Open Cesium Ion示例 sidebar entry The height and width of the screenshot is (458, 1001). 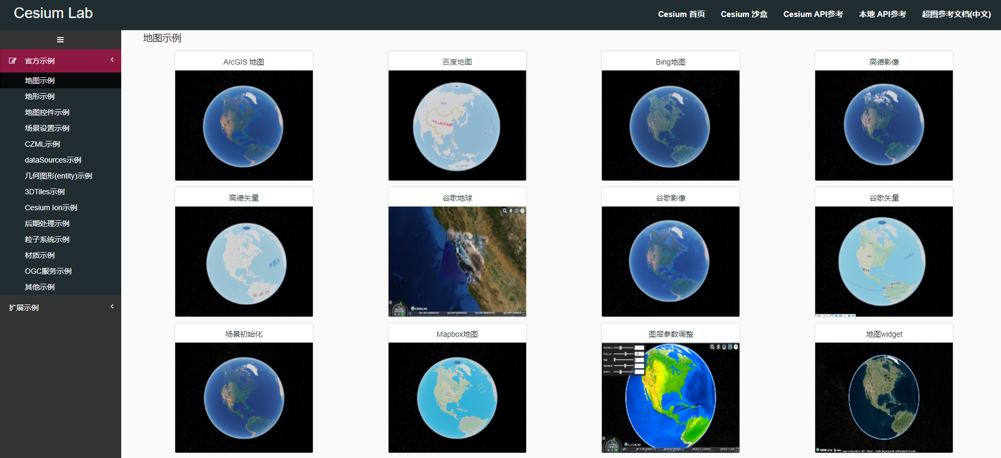coord(51,208)
